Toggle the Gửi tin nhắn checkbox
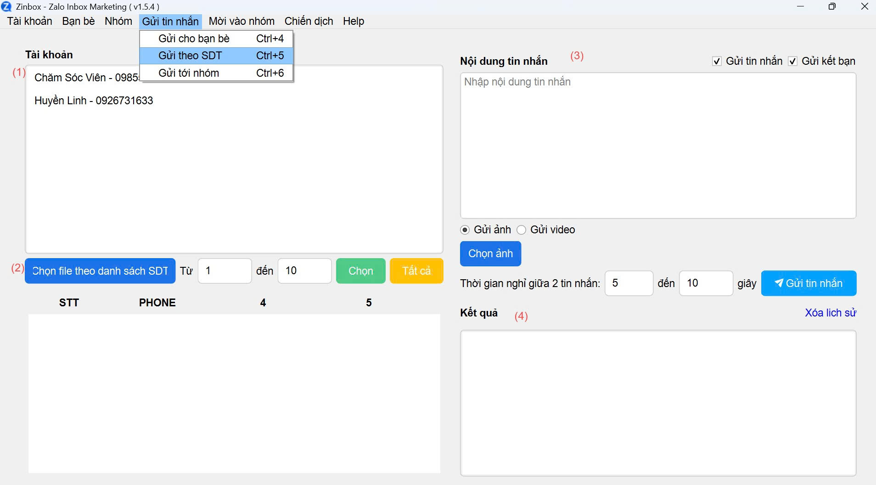The image size is (876, 485). 717,61
